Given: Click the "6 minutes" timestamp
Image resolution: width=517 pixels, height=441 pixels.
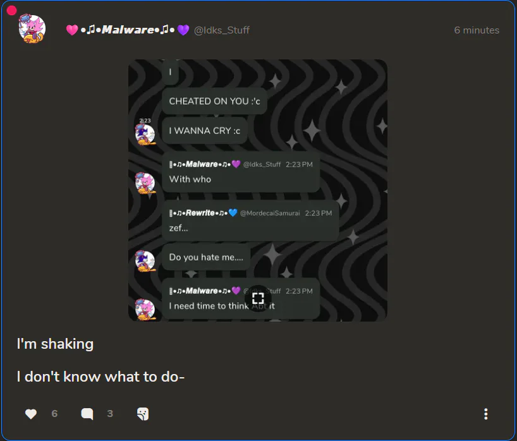Looking at the screenshot, I should (x=477, y=30).
